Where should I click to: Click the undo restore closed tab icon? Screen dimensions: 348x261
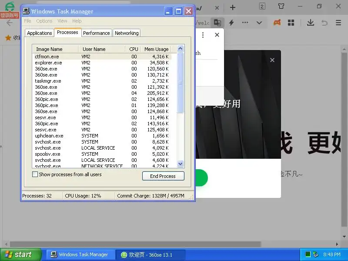325,23
